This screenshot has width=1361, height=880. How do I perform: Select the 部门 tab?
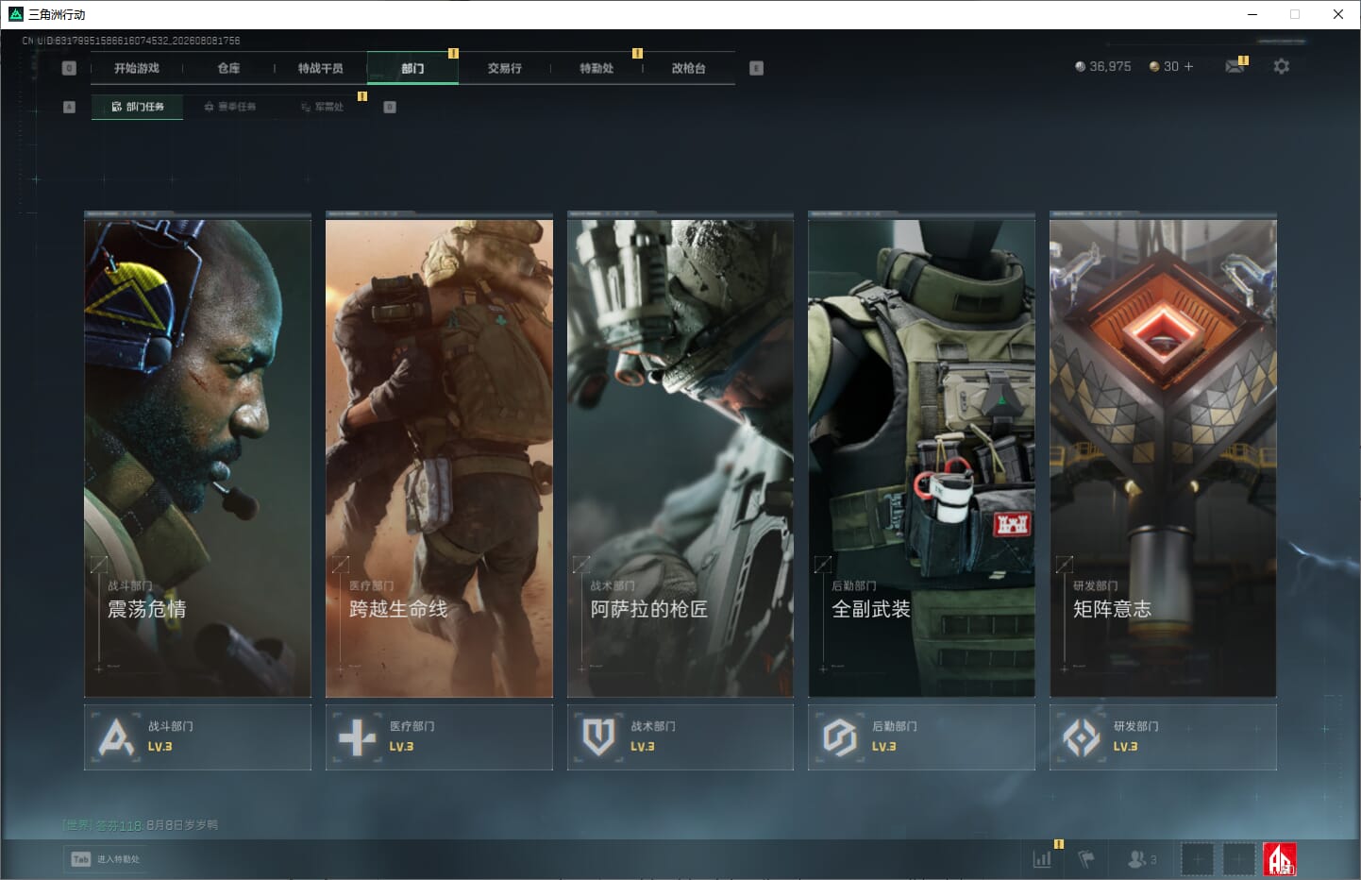pos(412,68)
